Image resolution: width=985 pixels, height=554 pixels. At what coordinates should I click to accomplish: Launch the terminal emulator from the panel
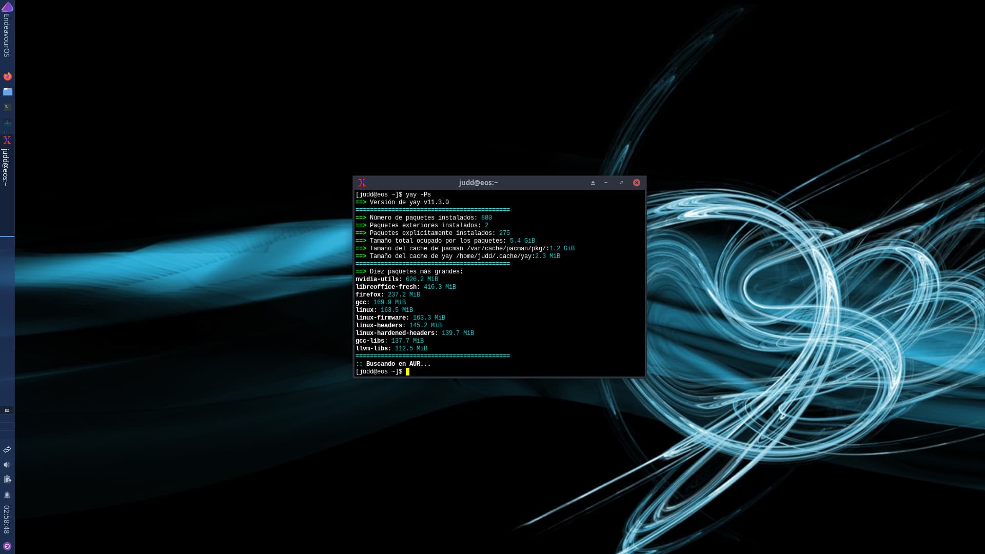tap(7, 107)
